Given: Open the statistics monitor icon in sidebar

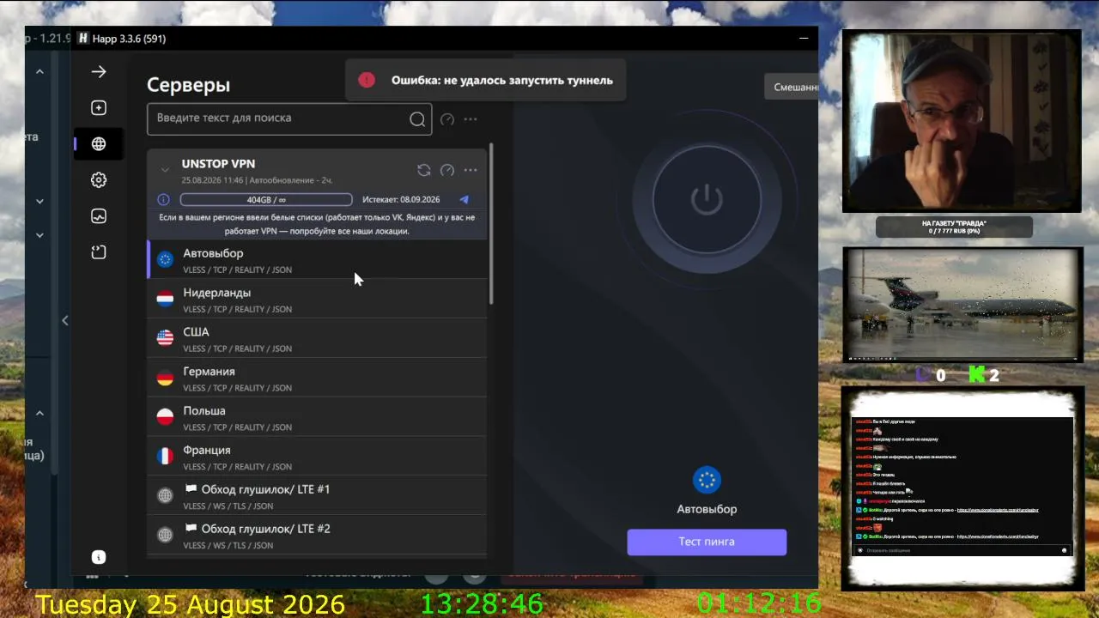Looking at the screenshot, I should point(99,216).
